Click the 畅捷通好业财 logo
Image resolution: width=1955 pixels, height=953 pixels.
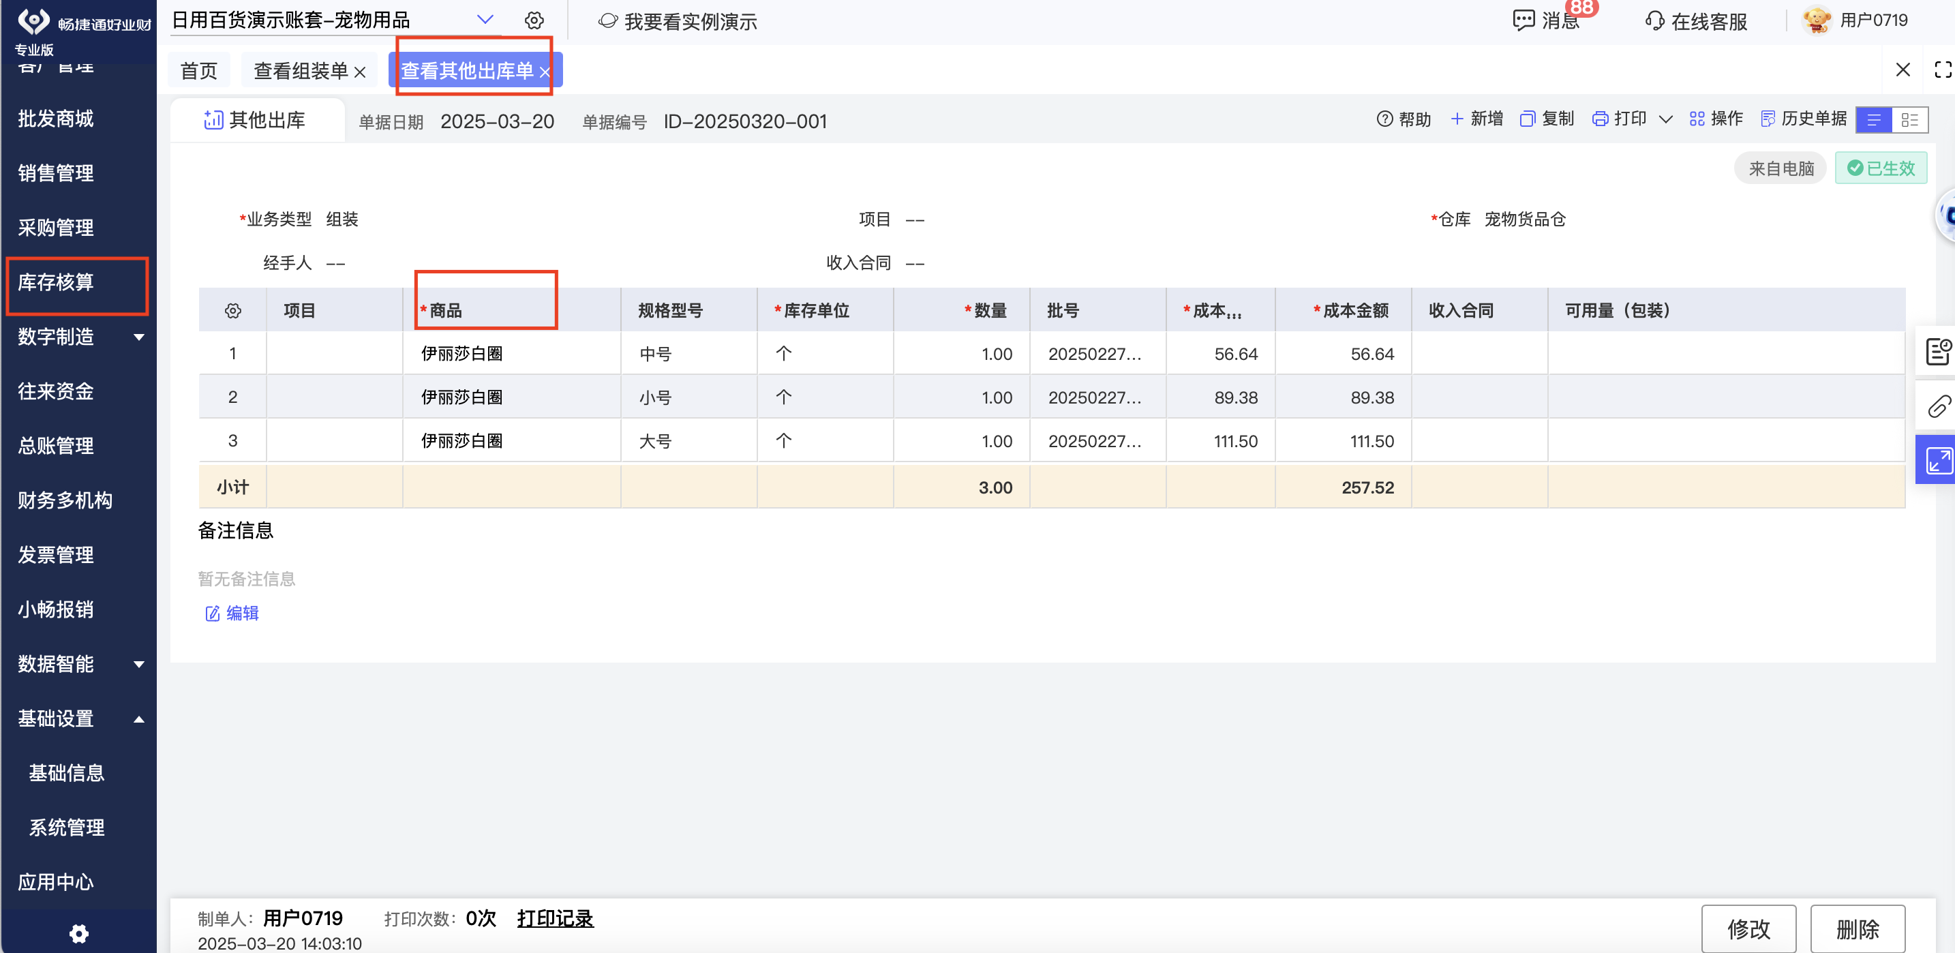tap(83, 22)
